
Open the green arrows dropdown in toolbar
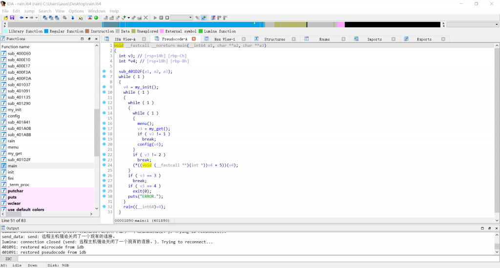tap(128, 18)
